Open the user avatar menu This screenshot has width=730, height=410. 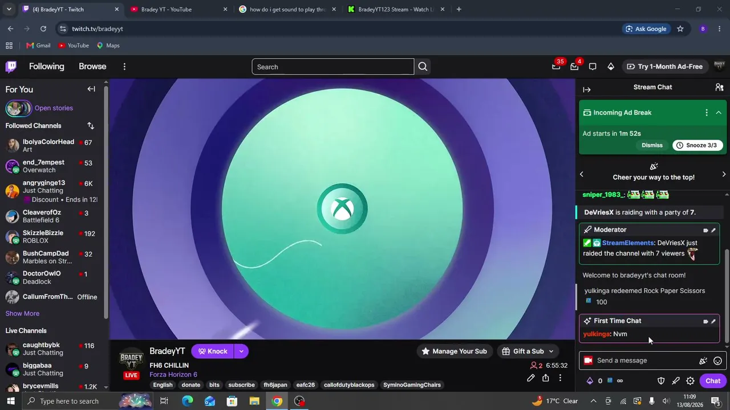pyautogui.click(x=719, y=66)
